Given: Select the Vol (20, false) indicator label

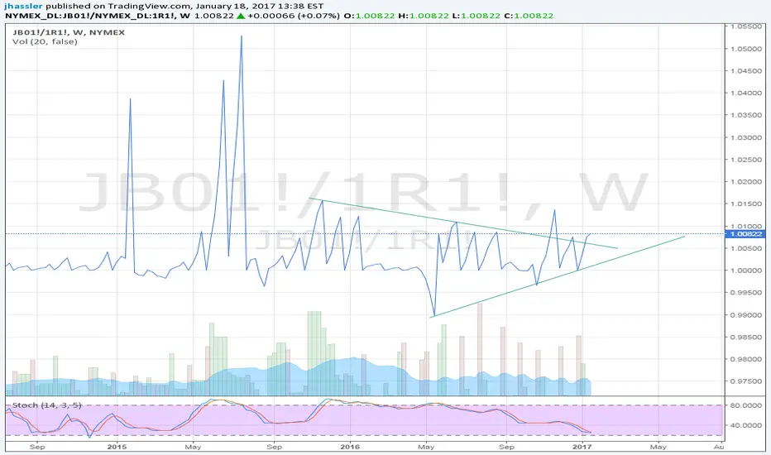Looking at the screenshot, I should (45, 42).
